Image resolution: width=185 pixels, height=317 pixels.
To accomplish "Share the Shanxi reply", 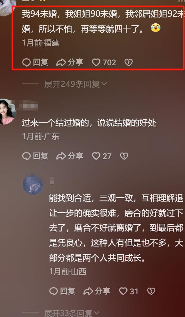I will pos(97,291).
